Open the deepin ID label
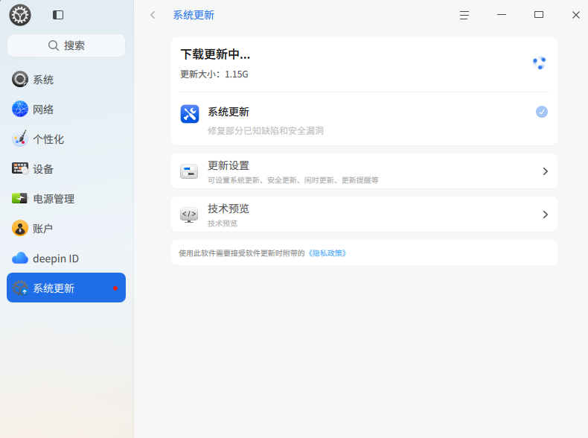588x438 pixels. click(56, 258)
